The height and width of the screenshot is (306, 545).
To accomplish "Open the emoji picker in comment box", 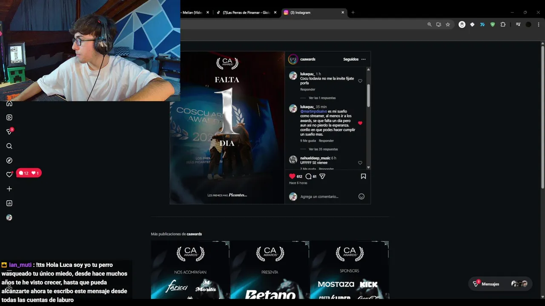I will pos(361,196).
